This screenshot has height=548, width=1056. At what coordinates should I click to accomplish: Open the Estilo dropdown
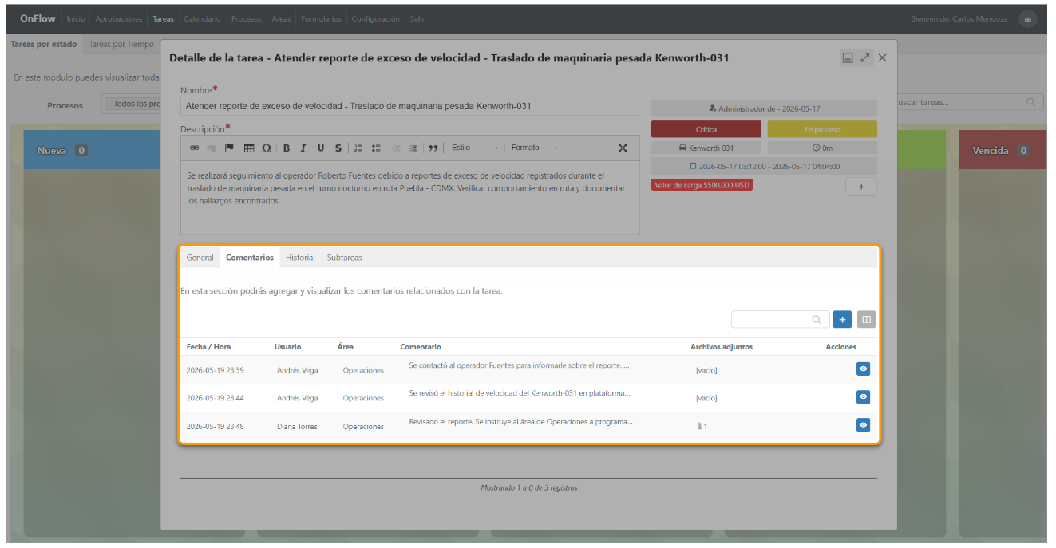(x=475, y=148)
